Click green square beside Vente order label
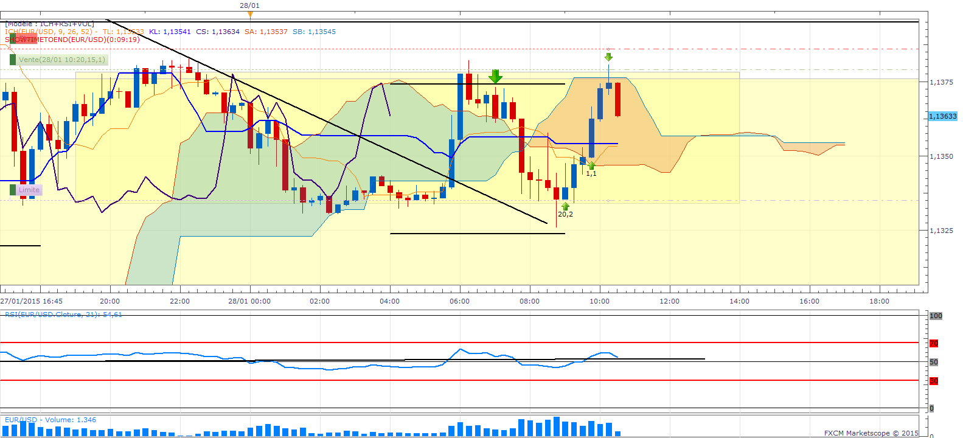 (13, 60)
